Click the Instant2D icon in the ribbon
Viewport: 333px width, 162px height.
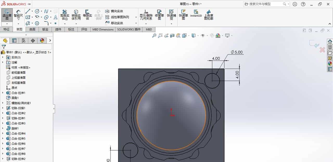196,13
